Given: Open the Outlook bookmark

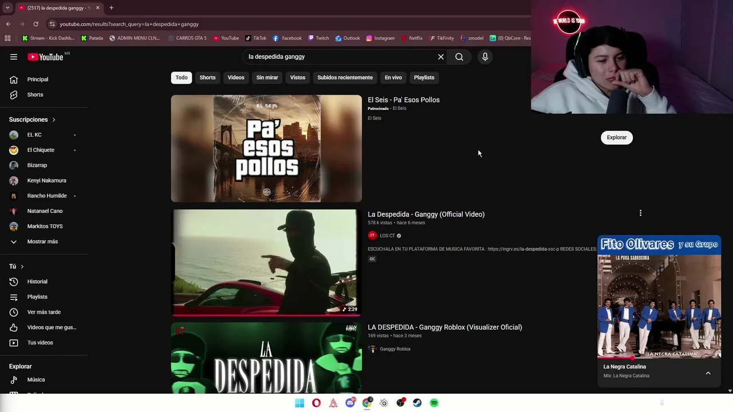Looking at the screenshot, I should point(348,38).
